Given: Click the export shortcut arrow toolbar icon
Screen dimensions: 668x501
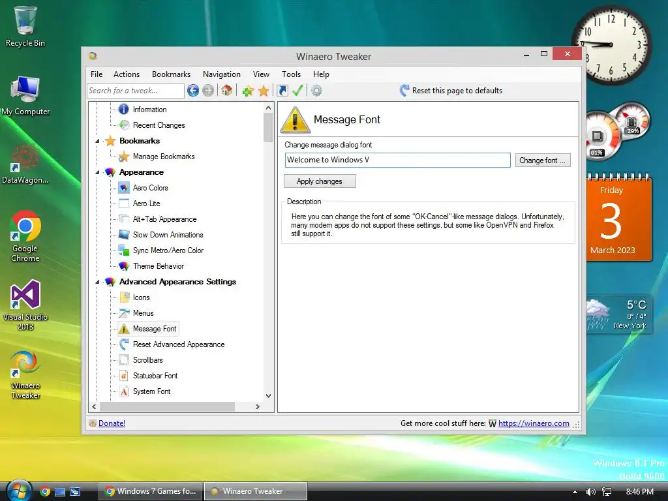Looking at the screenshot, I should click(282, 90).
